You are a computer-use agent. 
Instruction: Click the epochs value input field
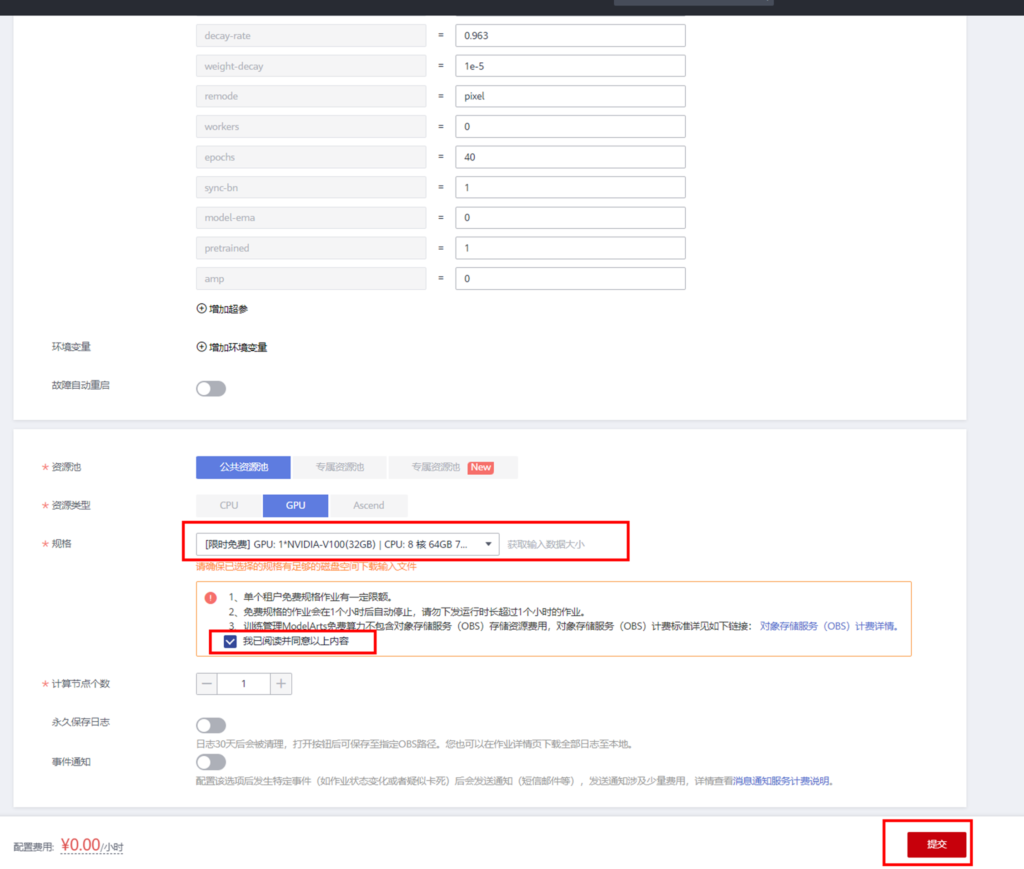coord(570,157)
